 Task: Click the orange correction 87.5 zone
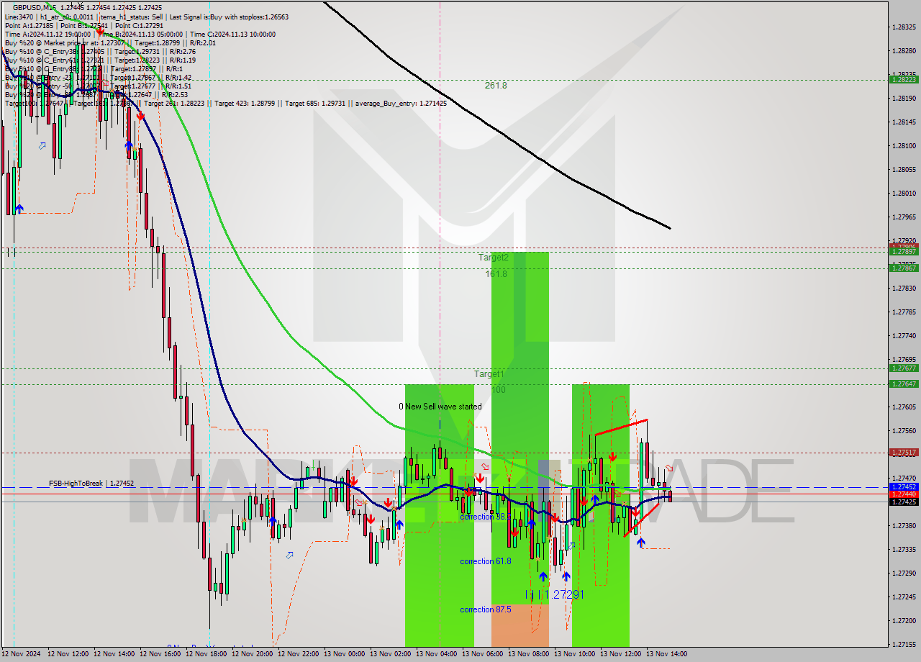[x=520, y=625]
